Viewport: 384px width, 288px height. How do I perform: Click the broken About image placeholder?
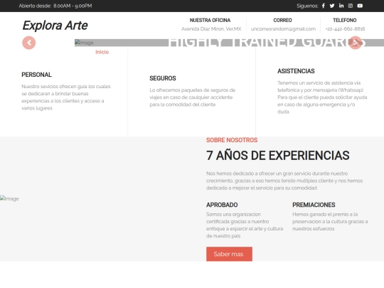9,198
